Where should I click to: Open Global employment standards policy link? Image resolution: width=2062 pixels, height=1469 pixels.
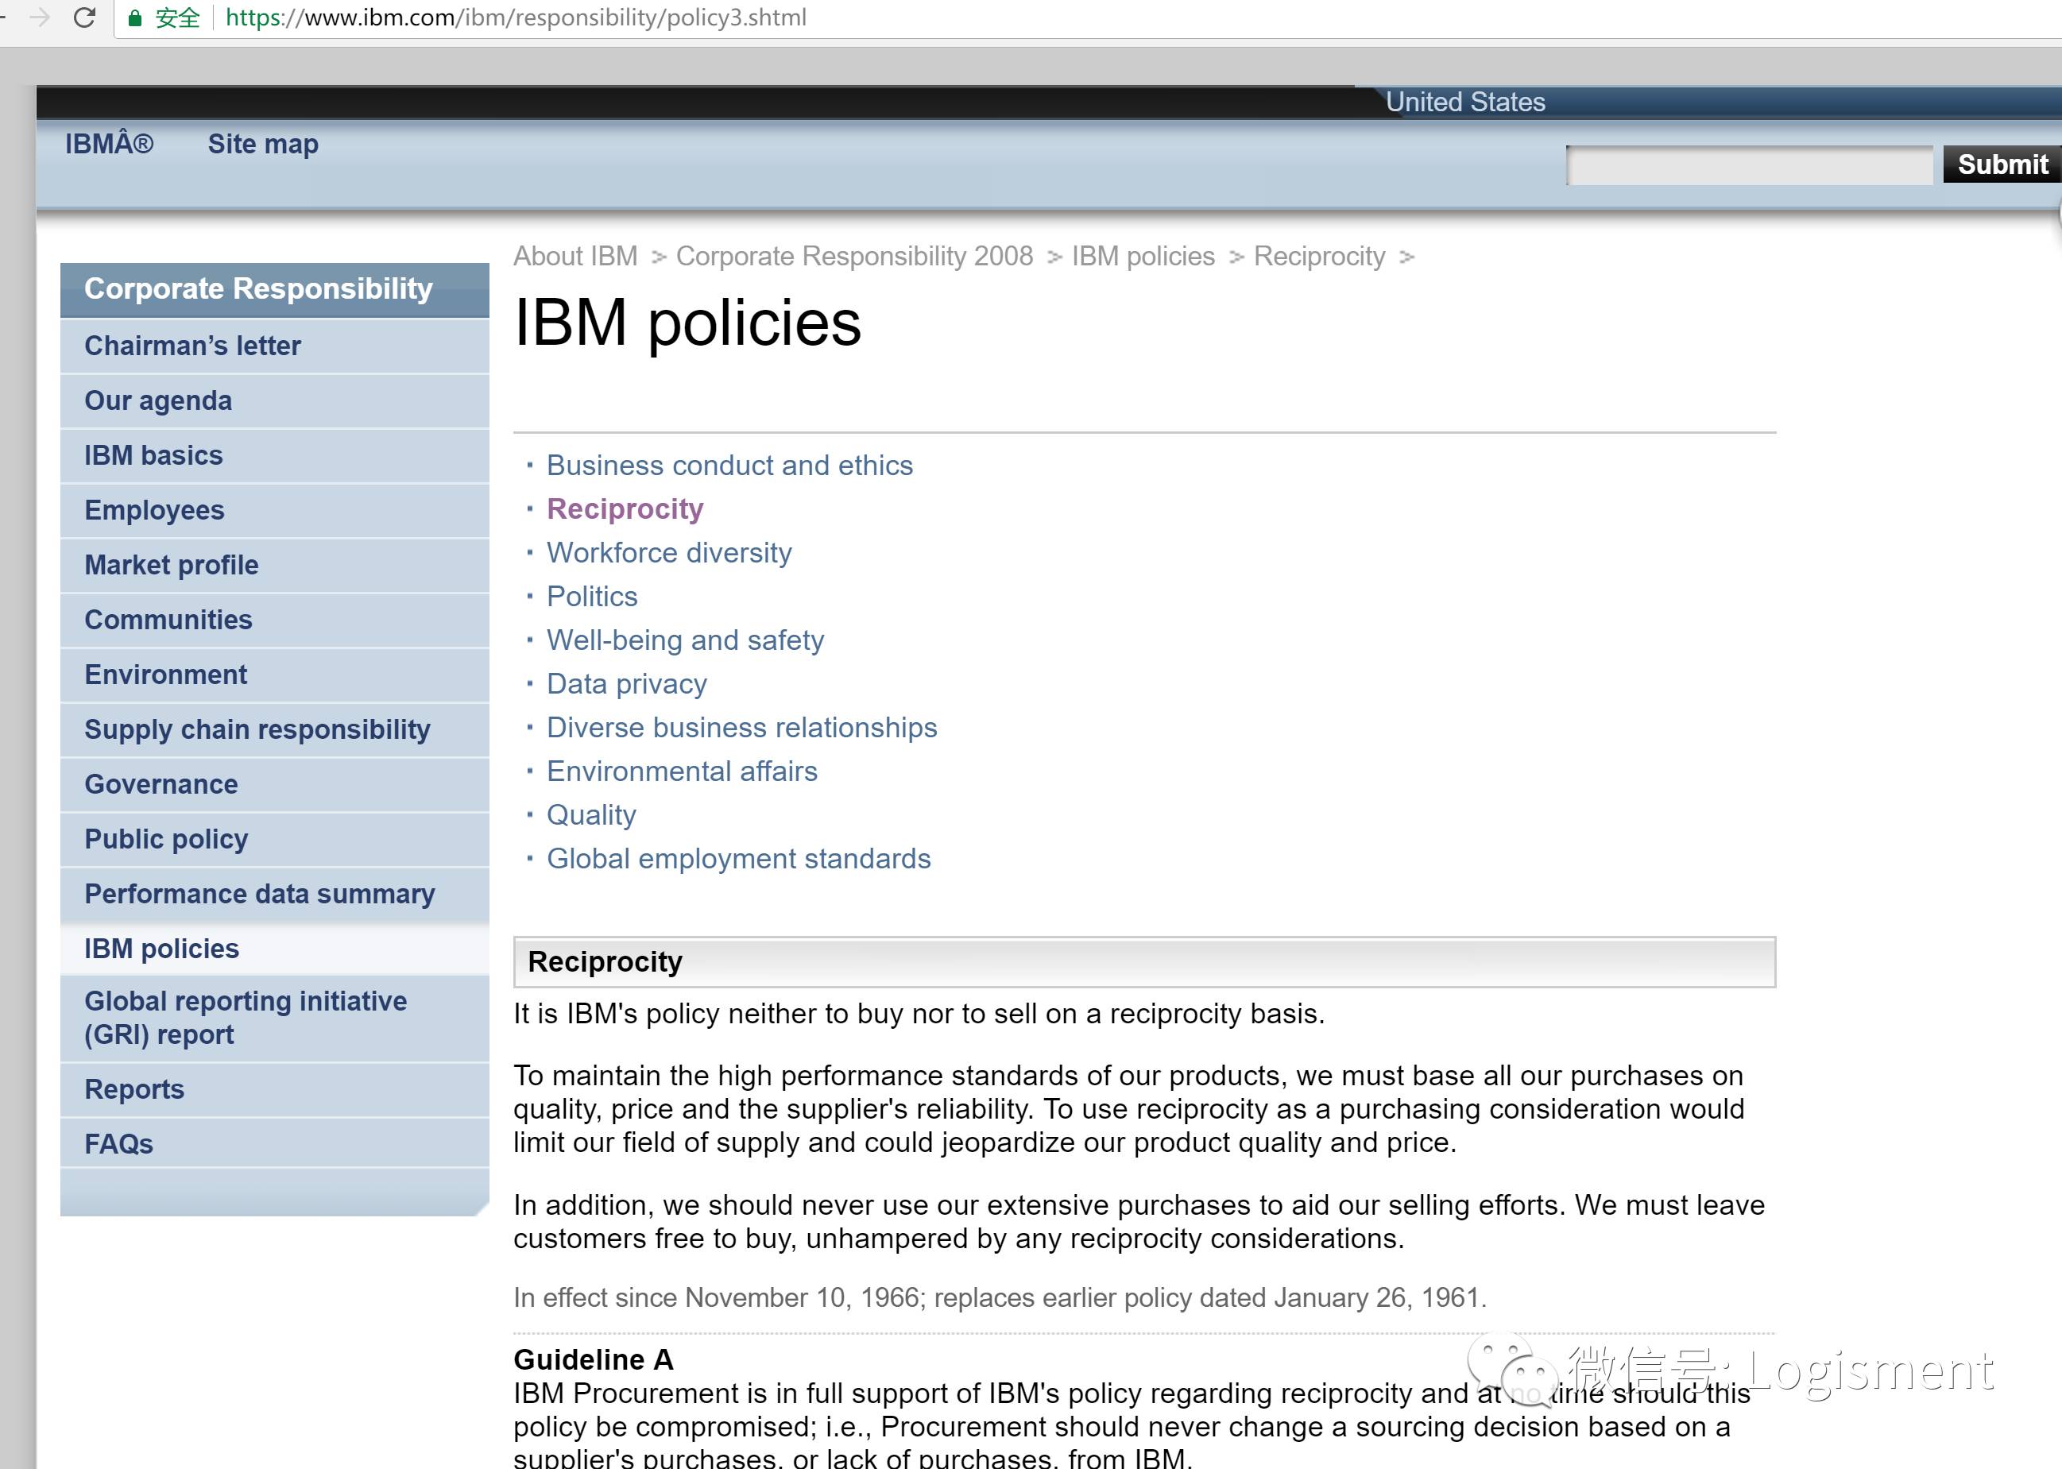point(738,858)
